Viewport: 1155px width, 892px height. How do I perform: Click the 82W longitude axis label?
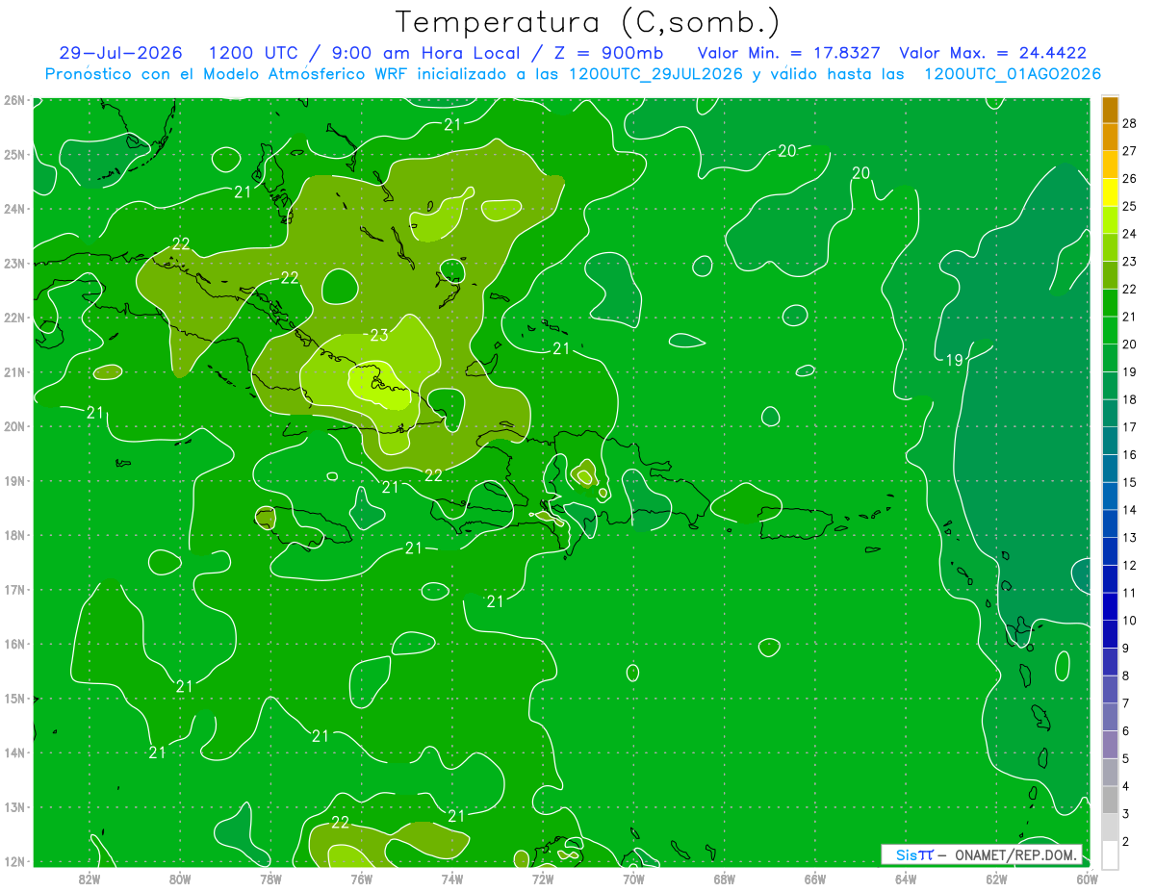(x=90, y=879)
